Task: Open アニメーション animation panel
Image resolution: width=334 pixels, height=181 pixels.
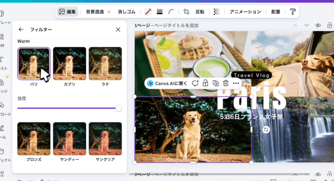Action: click(x=245, y=12)
